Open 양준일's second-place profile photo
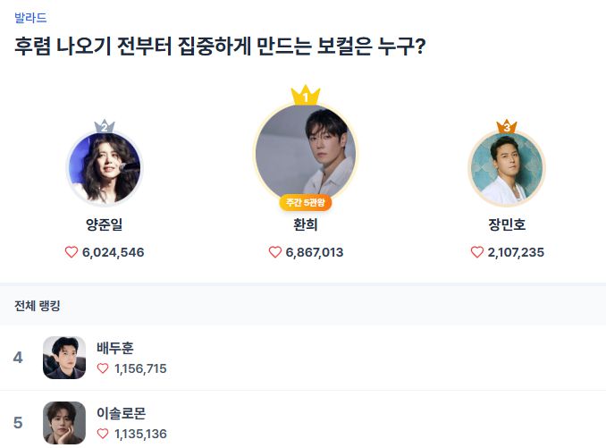The width and height of the screenshot is (606, 448). (x=105, y=168)
